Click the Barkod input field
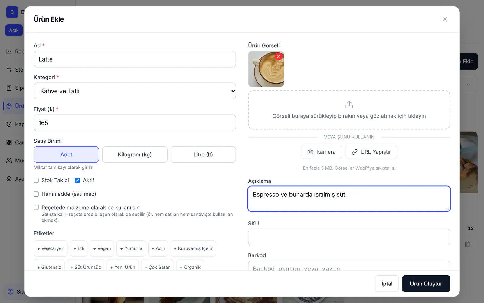 click(349, 266)
